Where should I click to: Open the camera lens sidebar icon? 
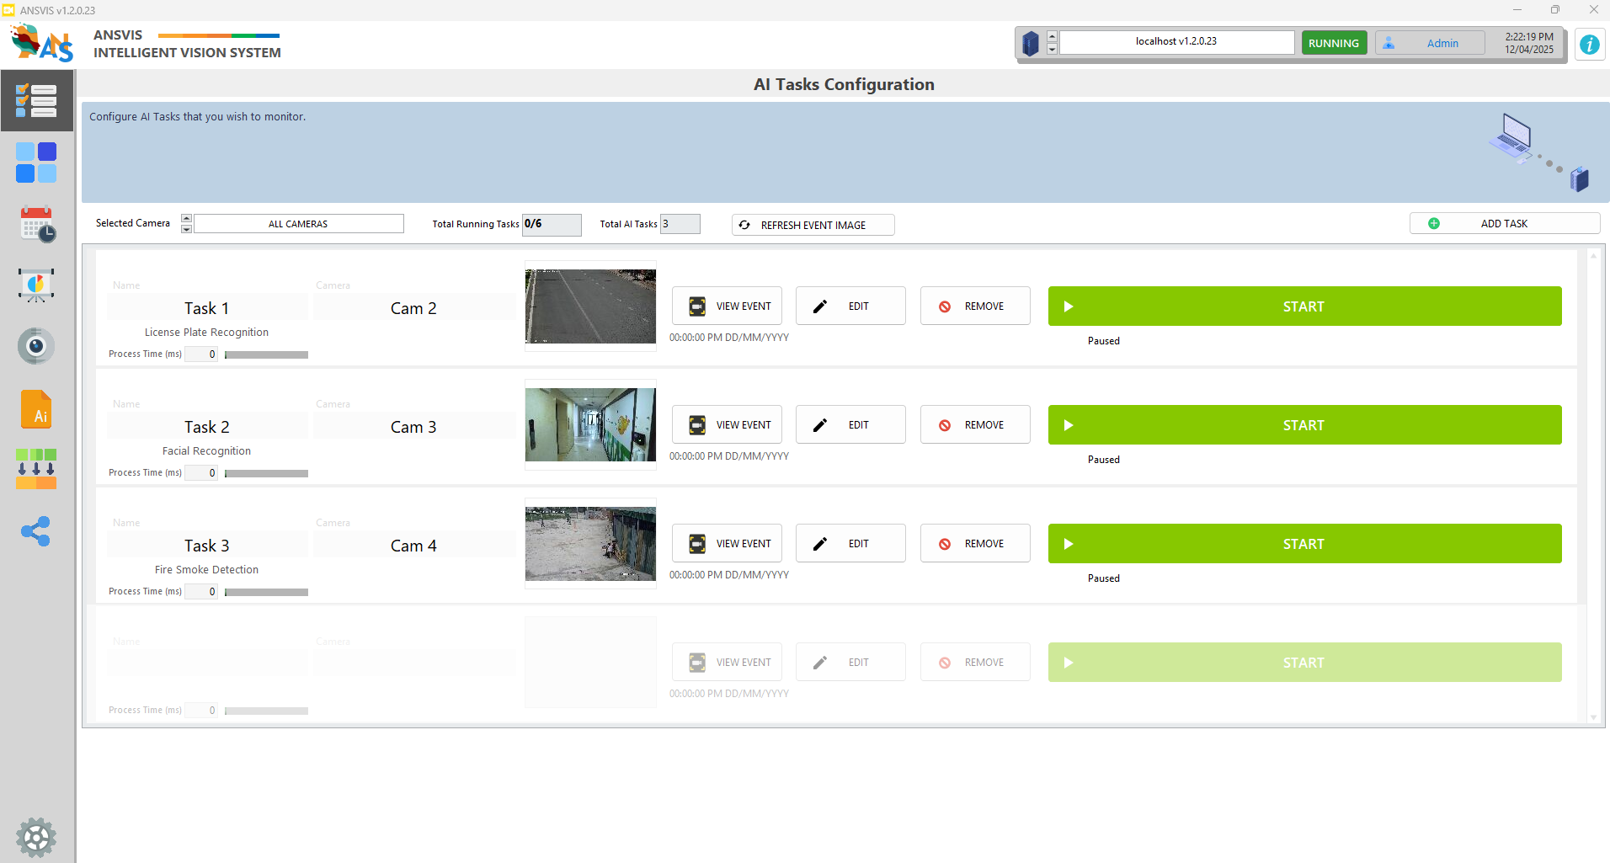(x=36, y=346)
